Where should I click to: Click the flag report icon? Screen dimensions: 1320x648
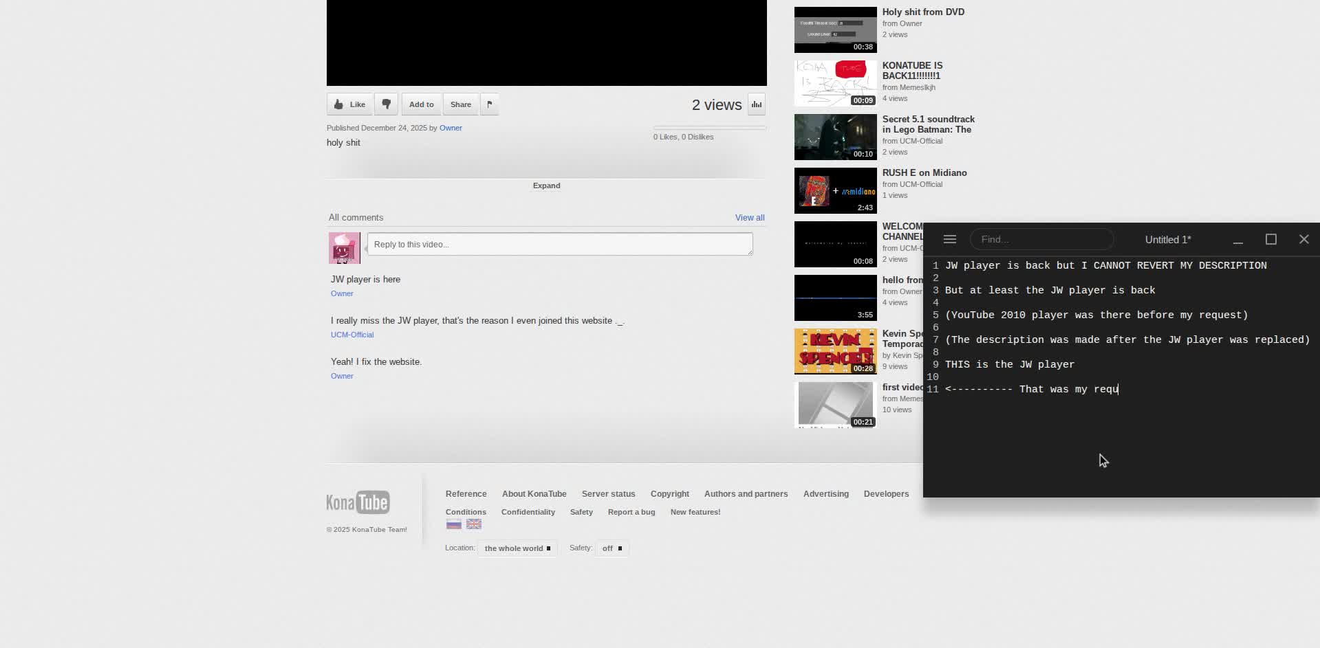[x=489, y=104]
